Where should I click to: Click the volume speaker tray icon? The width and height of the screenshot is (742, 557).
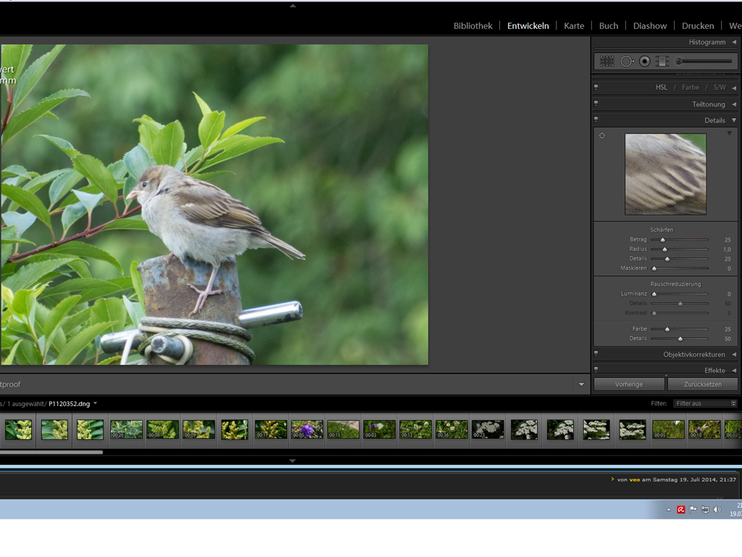pos(717,510)
